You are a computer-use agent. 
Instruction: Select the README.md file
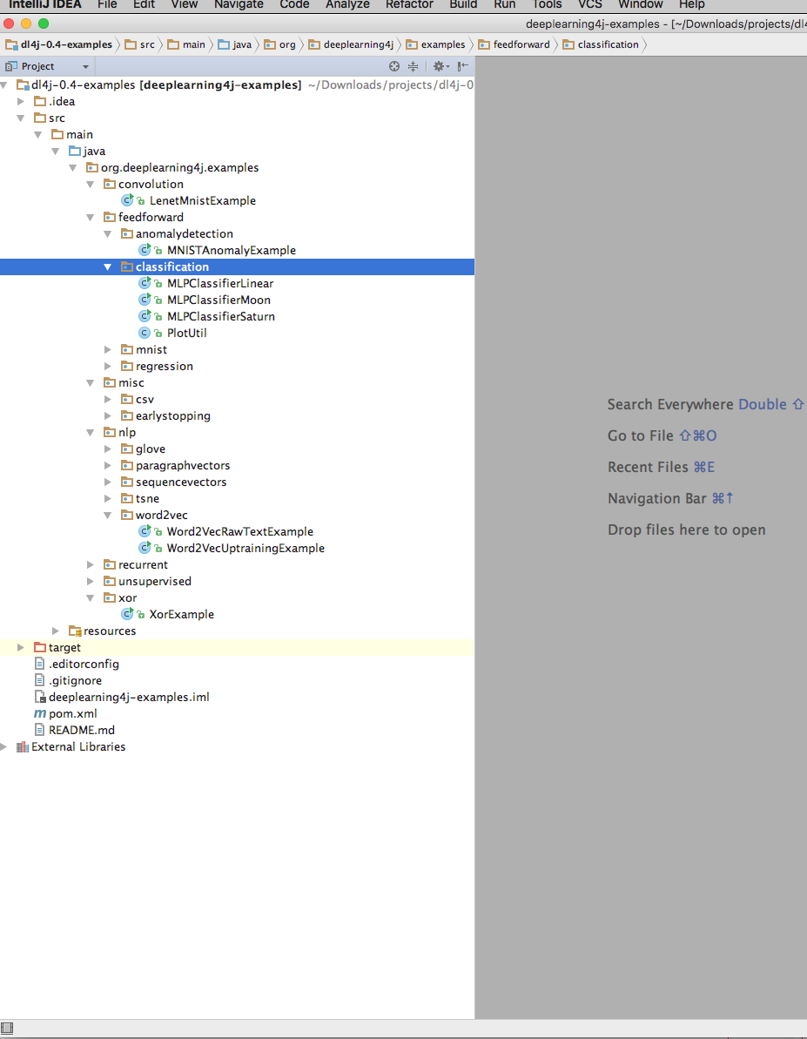(x=81, y=730)
